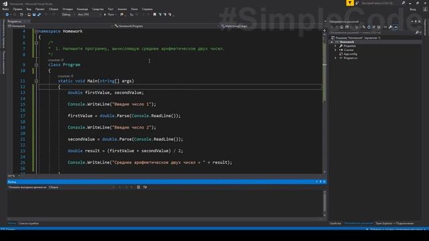Screen dimensions: 429x241
Task: Open the Проект menu
Action: click(x=40, y=9)
